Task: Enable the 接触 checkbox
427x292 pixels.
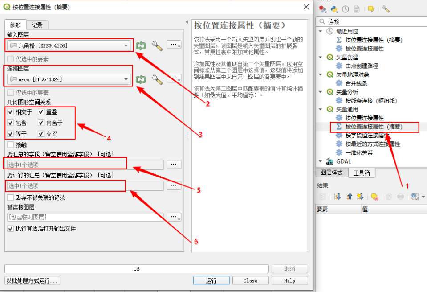Action: click(x=11, y=144)
